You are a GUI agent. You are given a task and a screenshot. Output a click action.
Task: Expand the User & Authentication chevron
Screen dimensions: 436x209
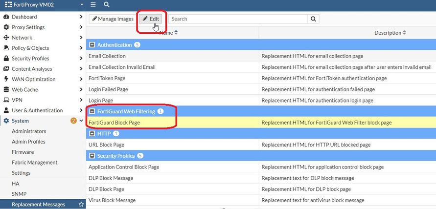click(x=81, y=110)
